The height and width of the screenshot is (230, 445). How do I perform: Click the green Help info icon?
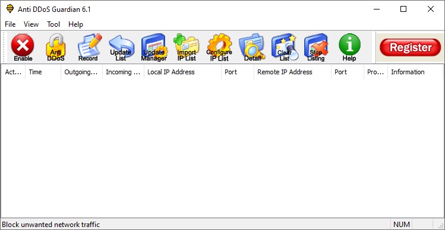pyautogui.click(x=349, y=47)
